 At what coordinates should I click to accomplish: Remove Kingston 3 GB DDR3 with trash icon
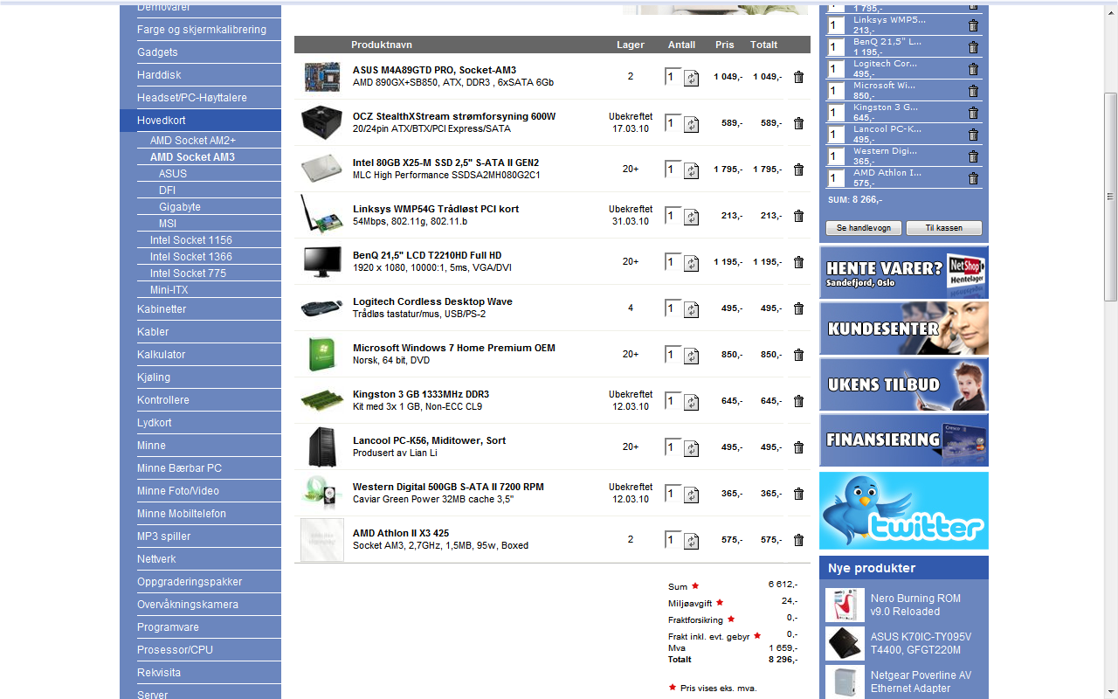pyautogui.click(x=798, y=401)
